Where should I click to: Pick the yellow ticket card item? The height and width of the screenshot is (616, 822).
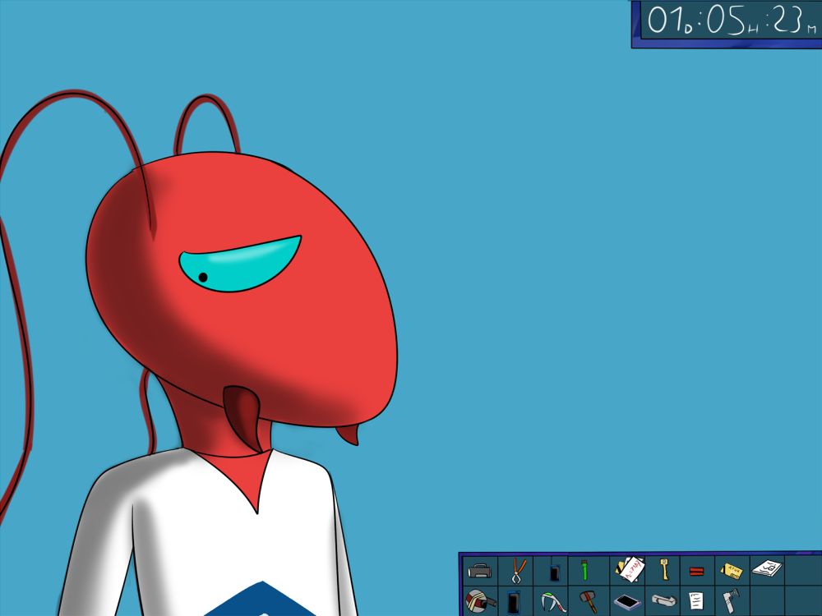(732, 570)
